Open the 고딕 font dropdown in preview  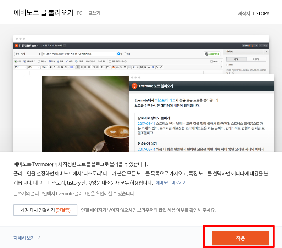pyautogui.click(x=34, y=67)
